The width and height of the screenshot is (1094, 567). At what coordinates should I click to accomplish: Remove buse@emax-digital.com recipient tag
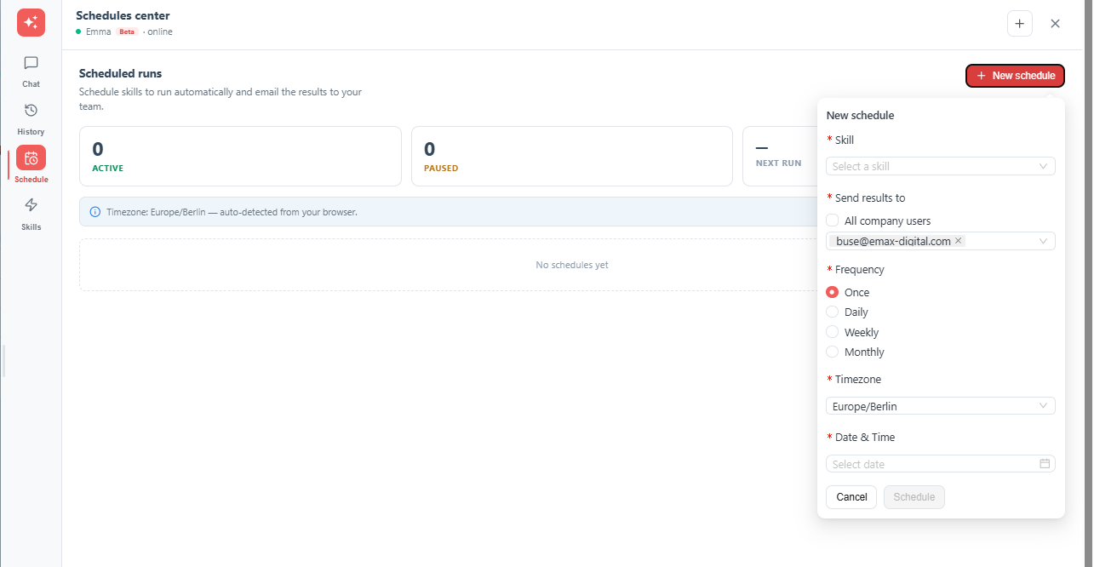click(959, 241)
